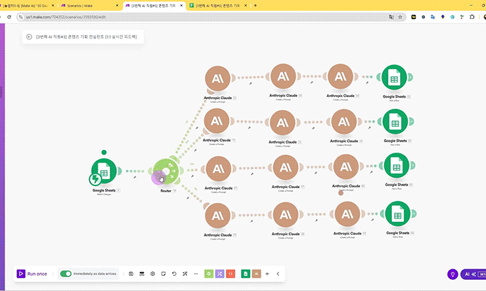Click the Run once play icon

tap(21, 274)
